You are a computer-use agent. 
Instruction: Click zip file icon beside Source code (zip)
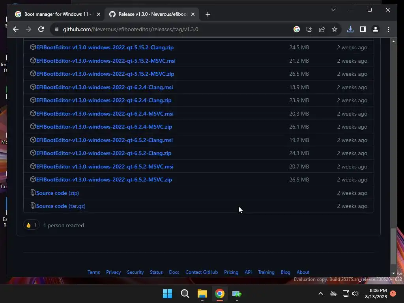(33, 193)
